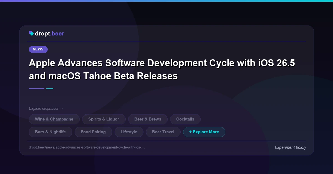Click the Experiment boldly tagline

tap(290, 147)
